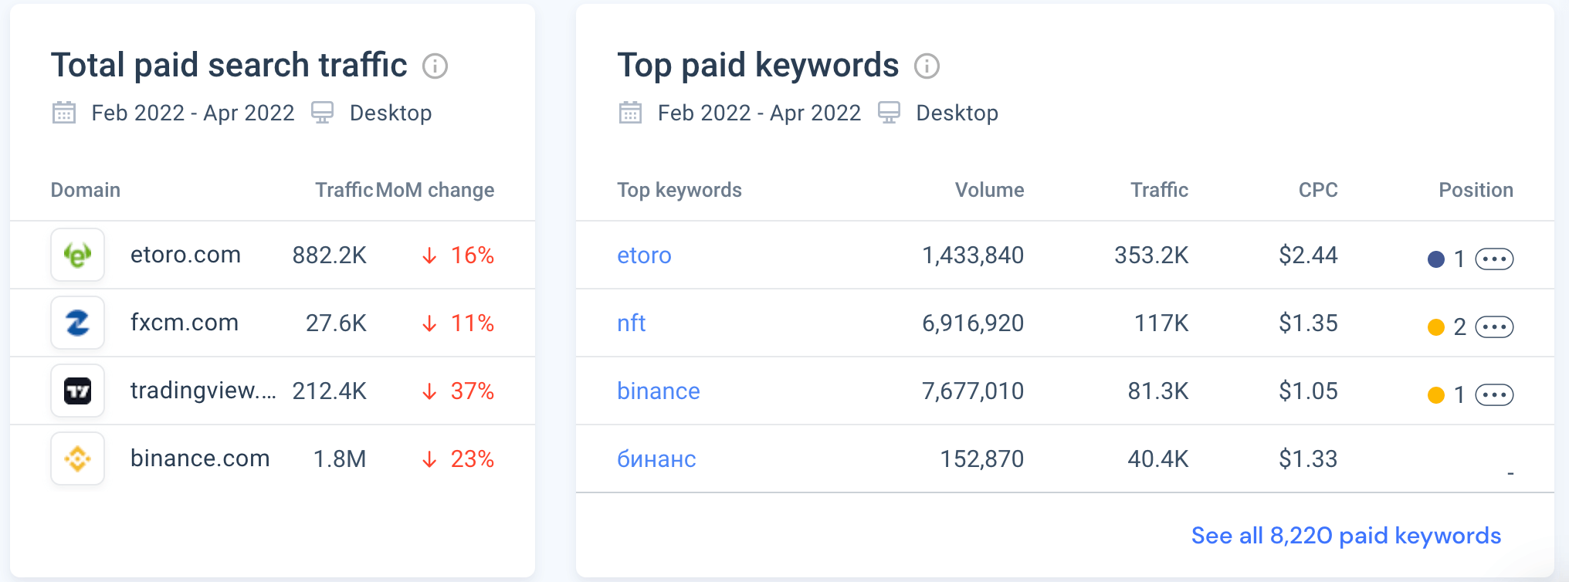Click the 40.4K keyword traffic value
Image resolution: width=1569 pixels, height=582 pixels.
point(1158,459)
